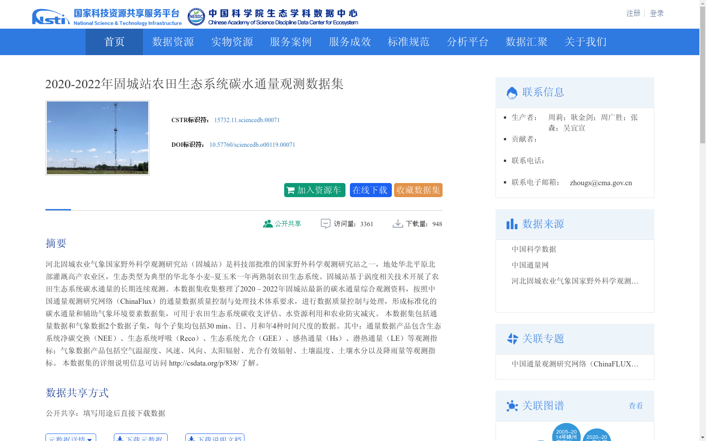The image size is (706, 441).
Task: Open the 登录 login link
Action: pyautogui.click(x=657, y=13)
